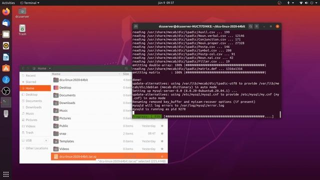Click Activities in the top bar
This screenshot has width=320, height=180.
click(x=8, y=3)
